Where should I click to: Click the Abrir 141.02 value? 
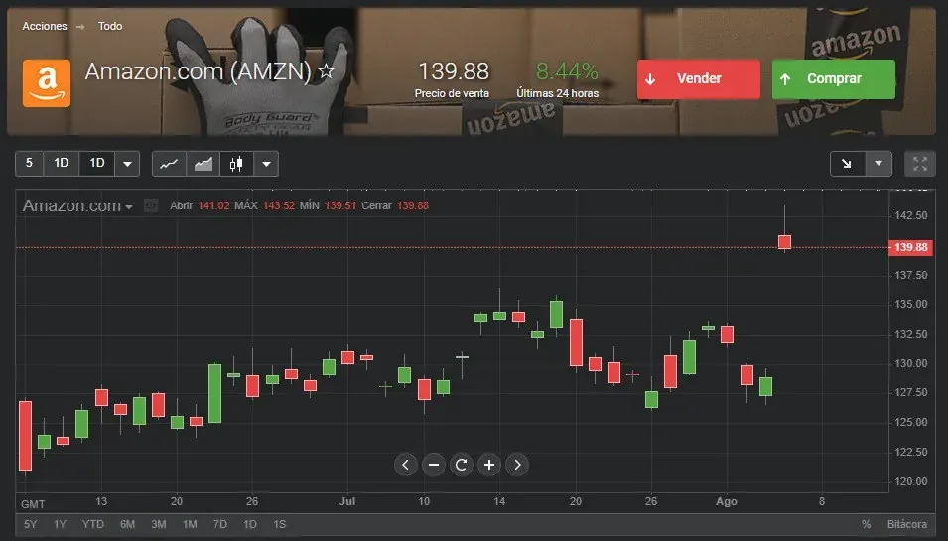click(213, 205)
